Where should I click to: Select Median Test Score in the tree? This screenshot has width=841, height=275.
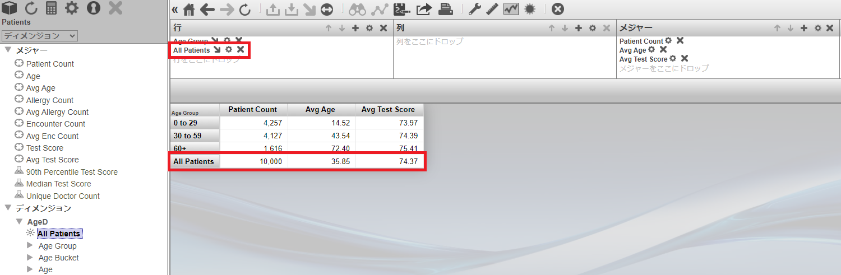[58, 184]
